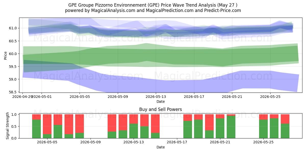Viewport: 306px width, 153px height.
Task: Click the 60.0 price tick label
Action: [13, 54]
